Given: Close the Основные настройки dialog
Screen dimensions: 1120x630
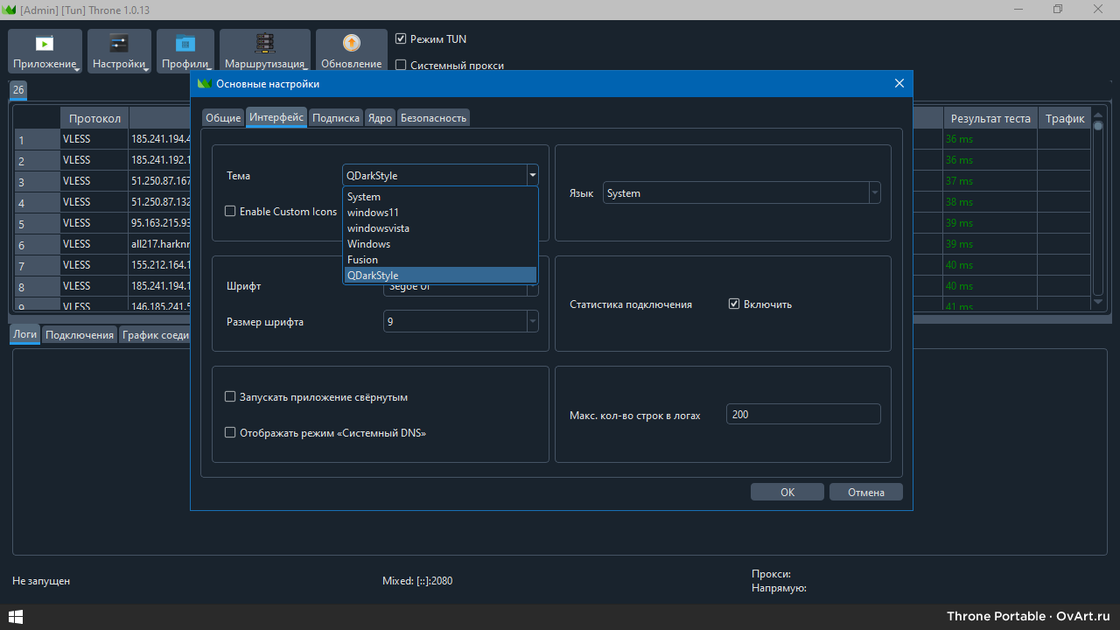Looking at the screenshot, I should [899, 84].
